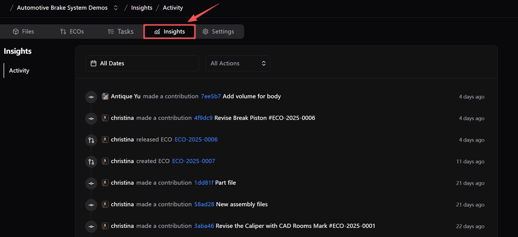Click ECO icon beside created ECO entry
Screen dimensions: 518x237
click(91, 162)
